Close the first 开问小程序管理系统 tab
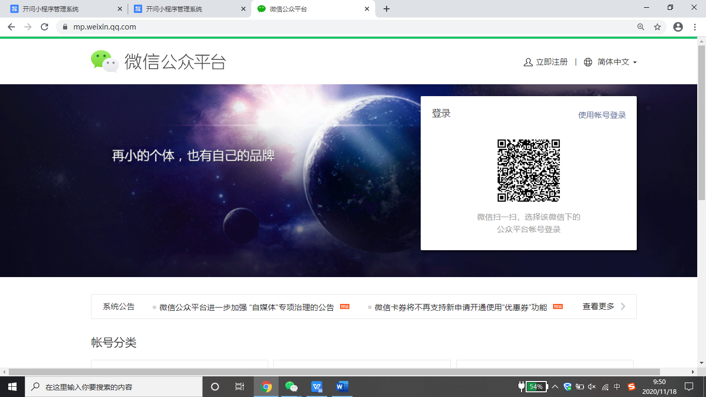706x397 pixels. (120, 9)
